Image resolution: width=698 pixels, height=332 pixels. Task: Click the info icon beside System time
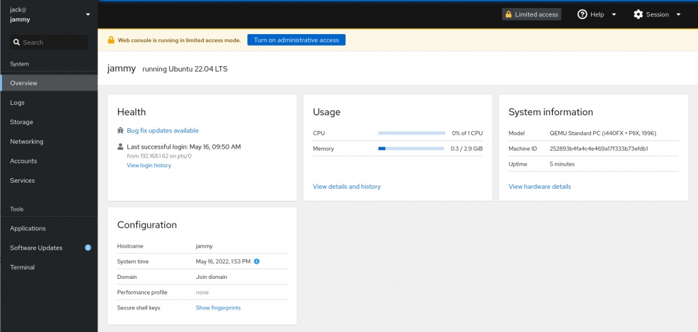click(x=257, y=262)
